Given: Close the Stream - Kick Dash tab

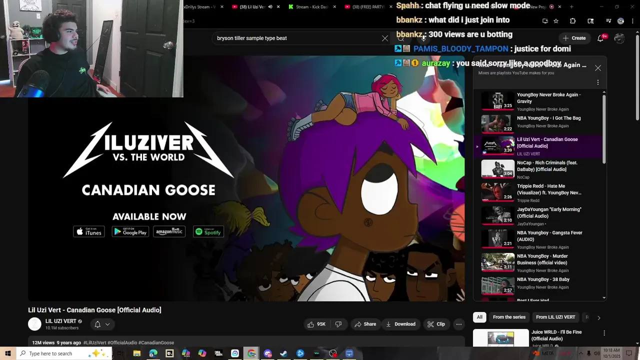Looking at the screenshot, I should pos(335,6).
